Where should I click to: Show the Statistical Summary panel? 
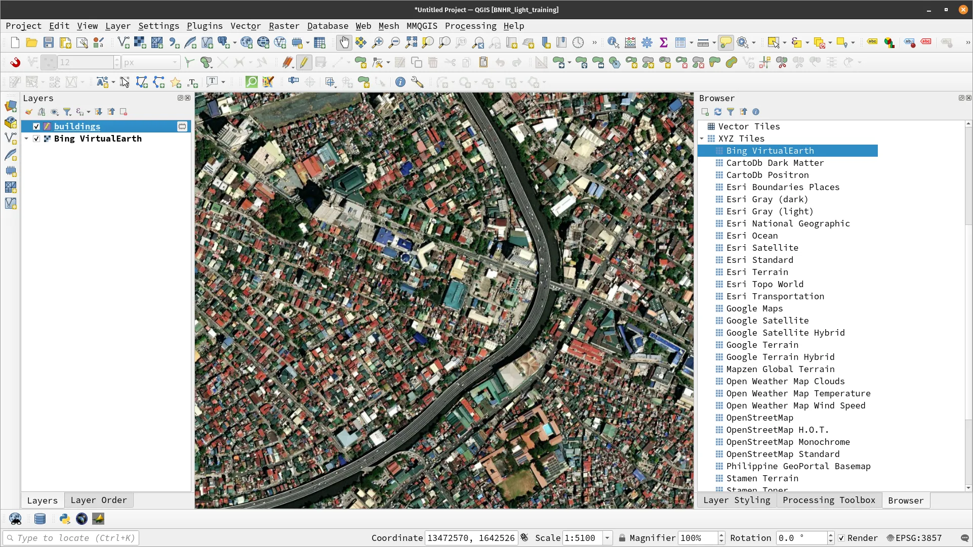click(664, 42)
